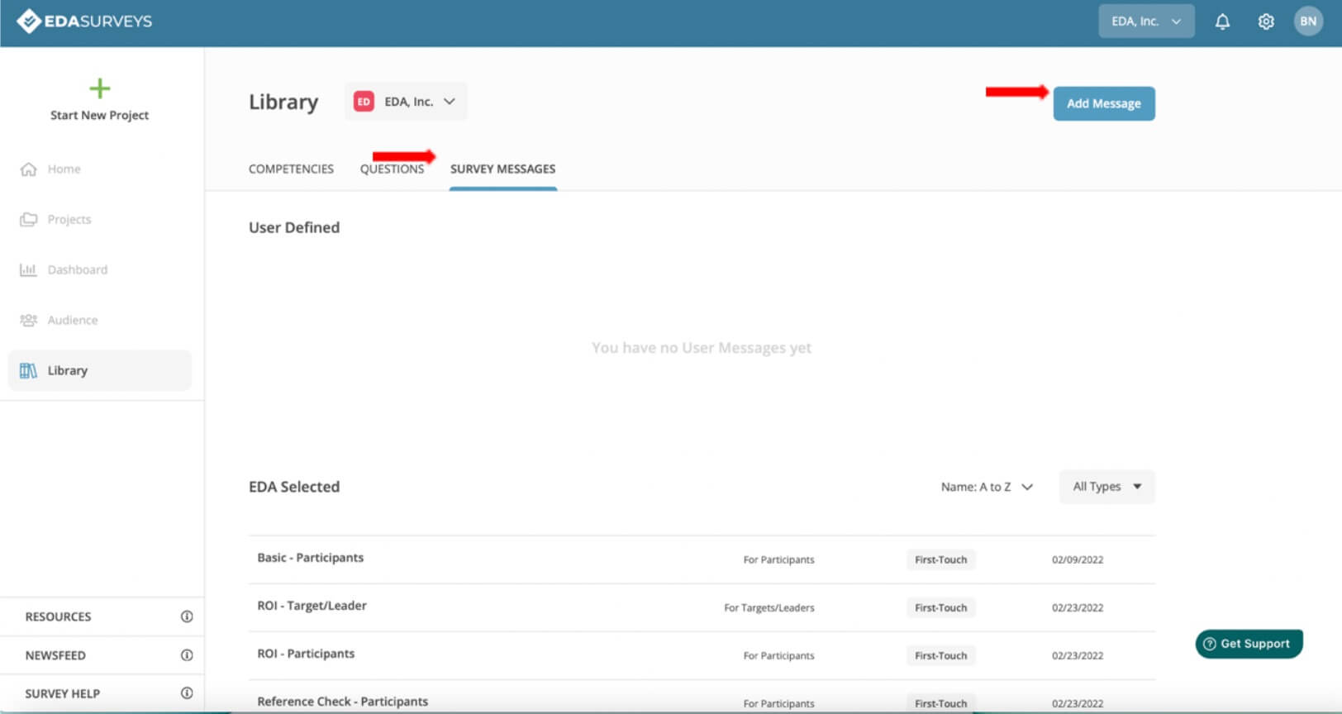The image size is (1342, 714).
Task: Open the Name: A to Z sort dropdown
Action: tap(987, 487)
